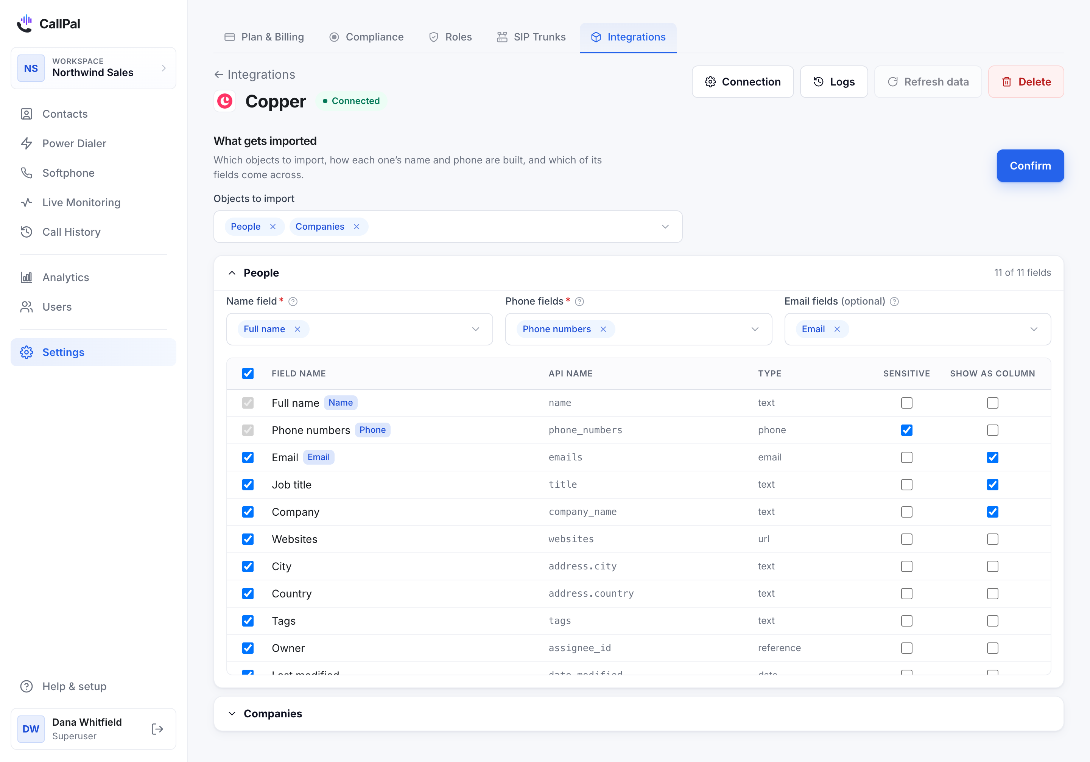Viewport: 1090px width, 762px height.
Task: Click the NS workspace avatar
Action: tap(31, 68)
